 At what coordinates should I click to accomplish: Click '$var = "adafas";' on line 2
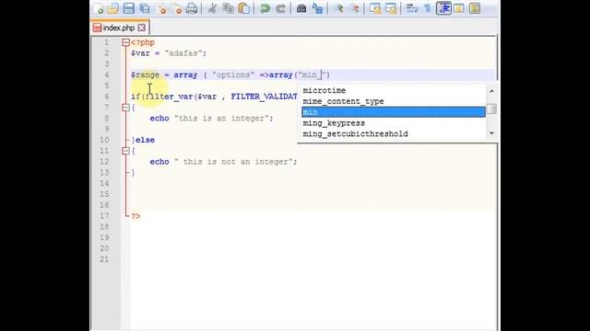click(169, 53)
